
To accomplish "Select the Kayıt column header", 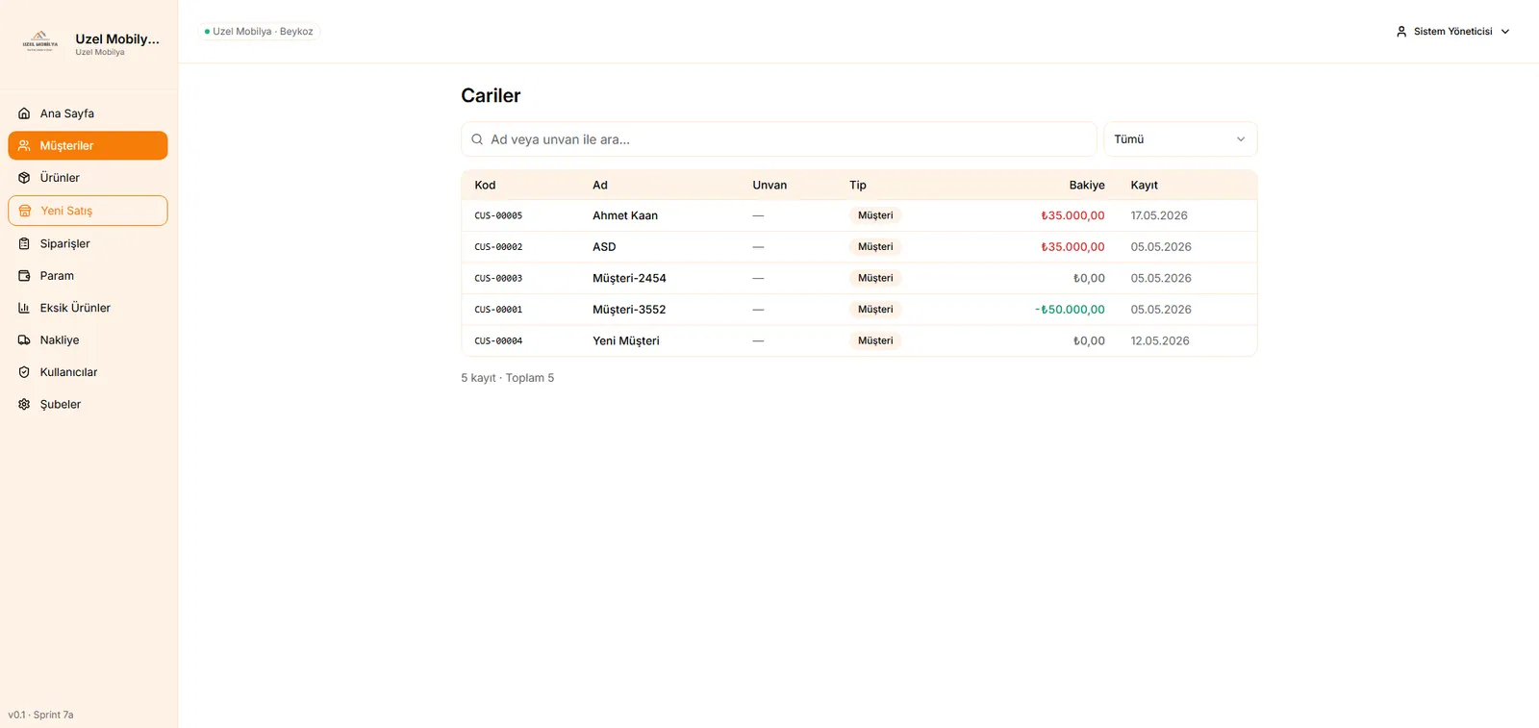I will pos(1145,185).
